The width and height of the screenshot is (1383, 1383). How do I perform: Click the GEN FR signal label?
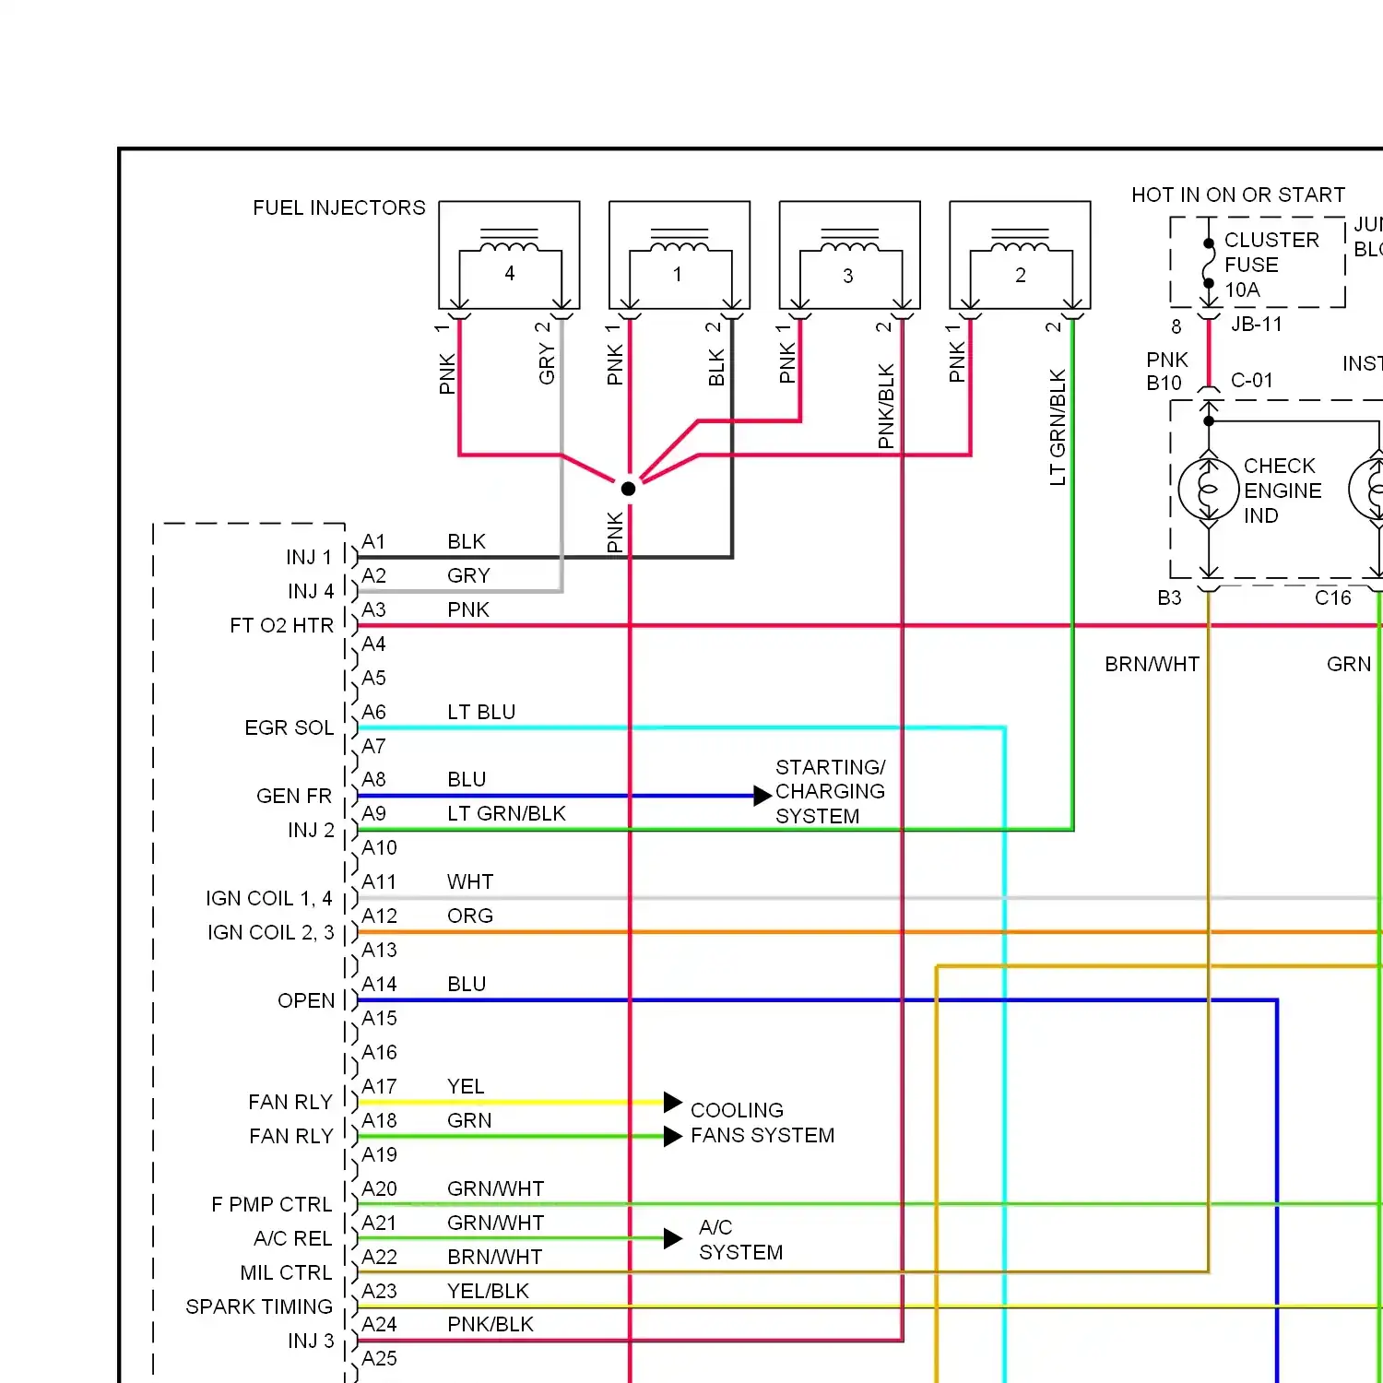coord(294,796)
